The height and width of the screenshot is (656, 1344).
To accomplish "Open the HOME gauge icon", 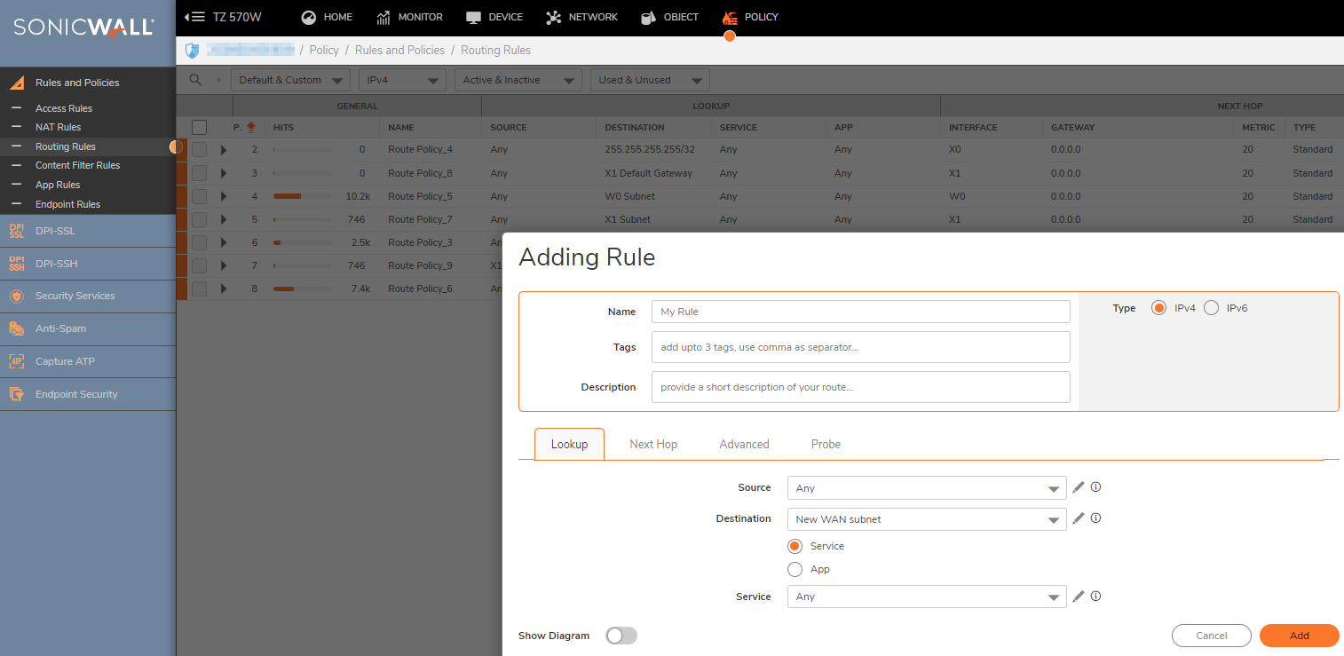I will point(309,18).
